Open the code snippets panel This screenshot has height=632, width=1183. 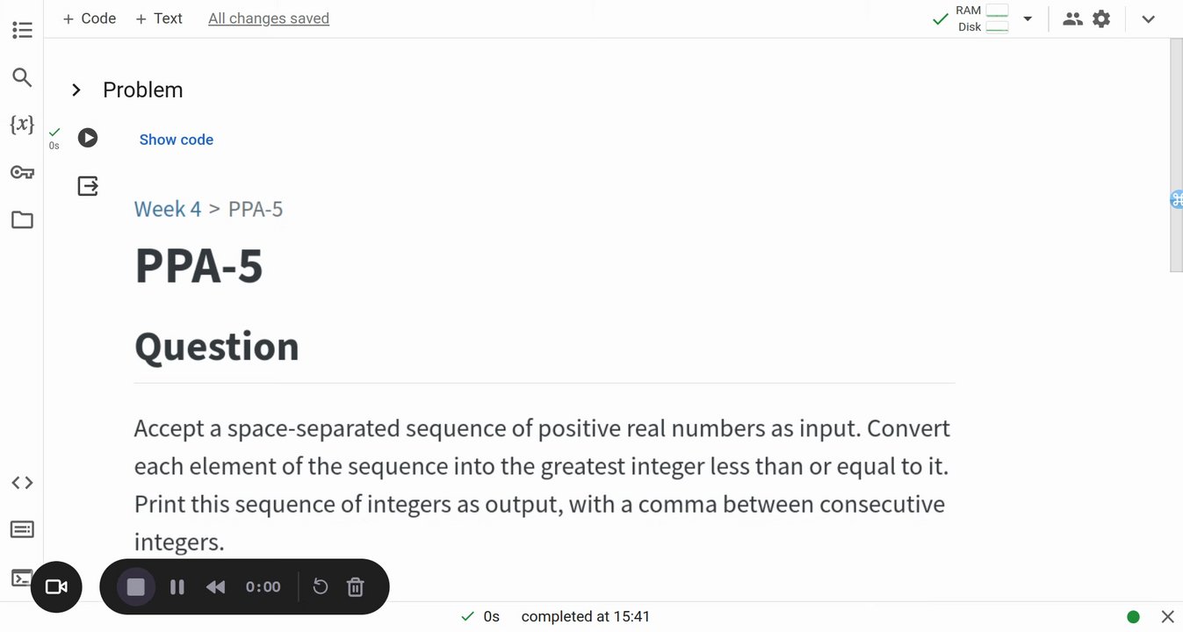[22, 483]
